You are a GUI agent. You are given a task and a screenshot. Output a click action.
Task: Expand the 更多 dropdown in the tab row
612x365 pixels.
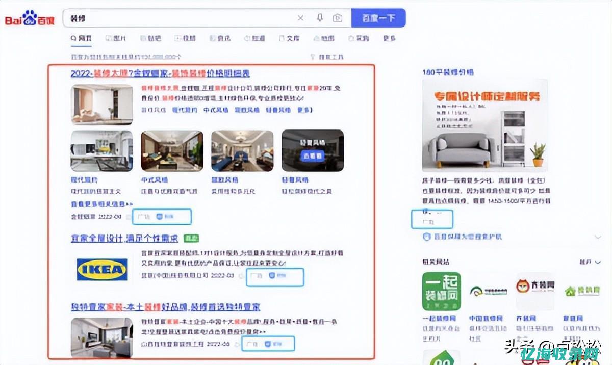point(388,38)
